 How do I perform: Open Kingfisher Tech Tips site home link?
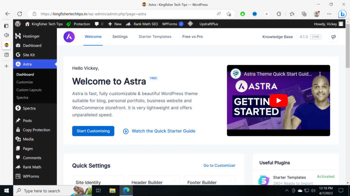pos(44,24)
